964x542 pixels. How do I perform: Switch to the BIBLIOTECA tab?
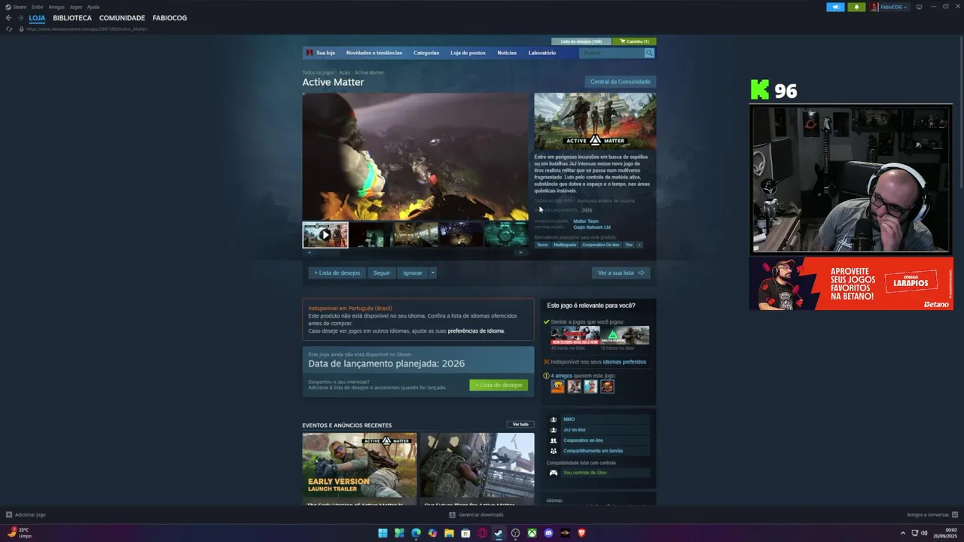[72, 18]
